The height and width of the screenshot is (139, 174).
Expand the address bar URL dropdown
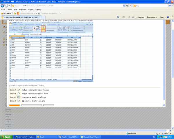(124, 6)
